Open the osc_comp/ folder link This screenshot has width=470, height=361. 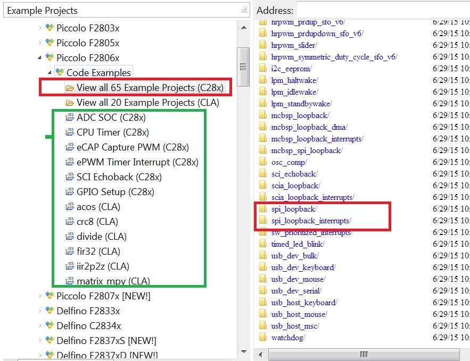[x=289, y=162]
